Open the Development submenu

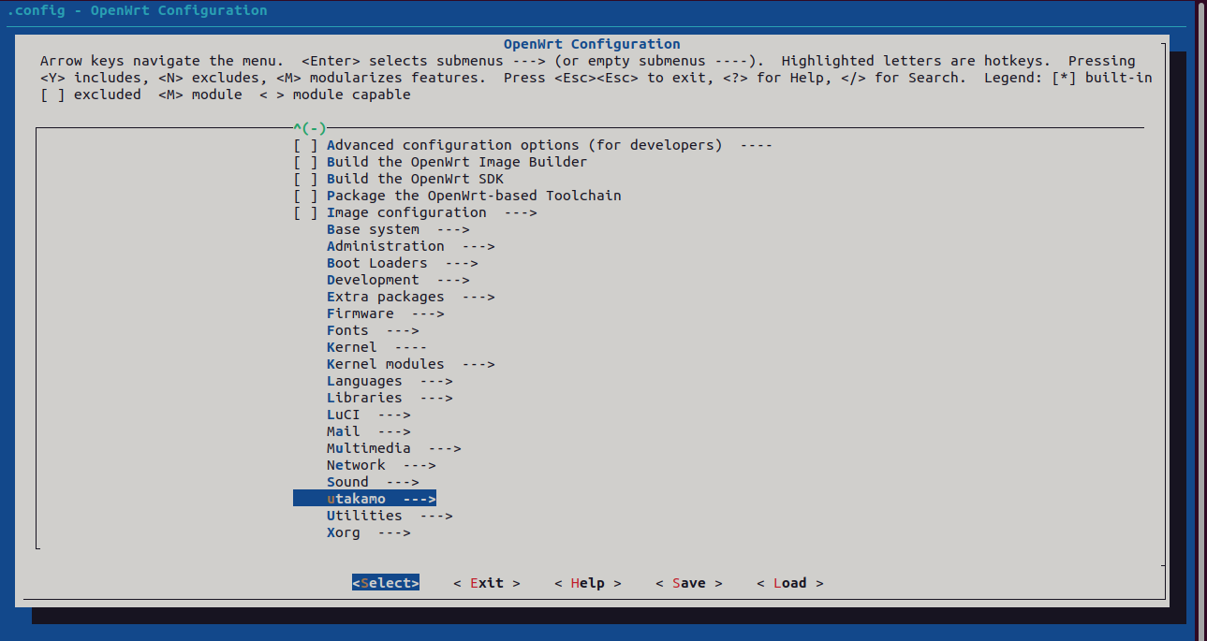pos(398,280)
